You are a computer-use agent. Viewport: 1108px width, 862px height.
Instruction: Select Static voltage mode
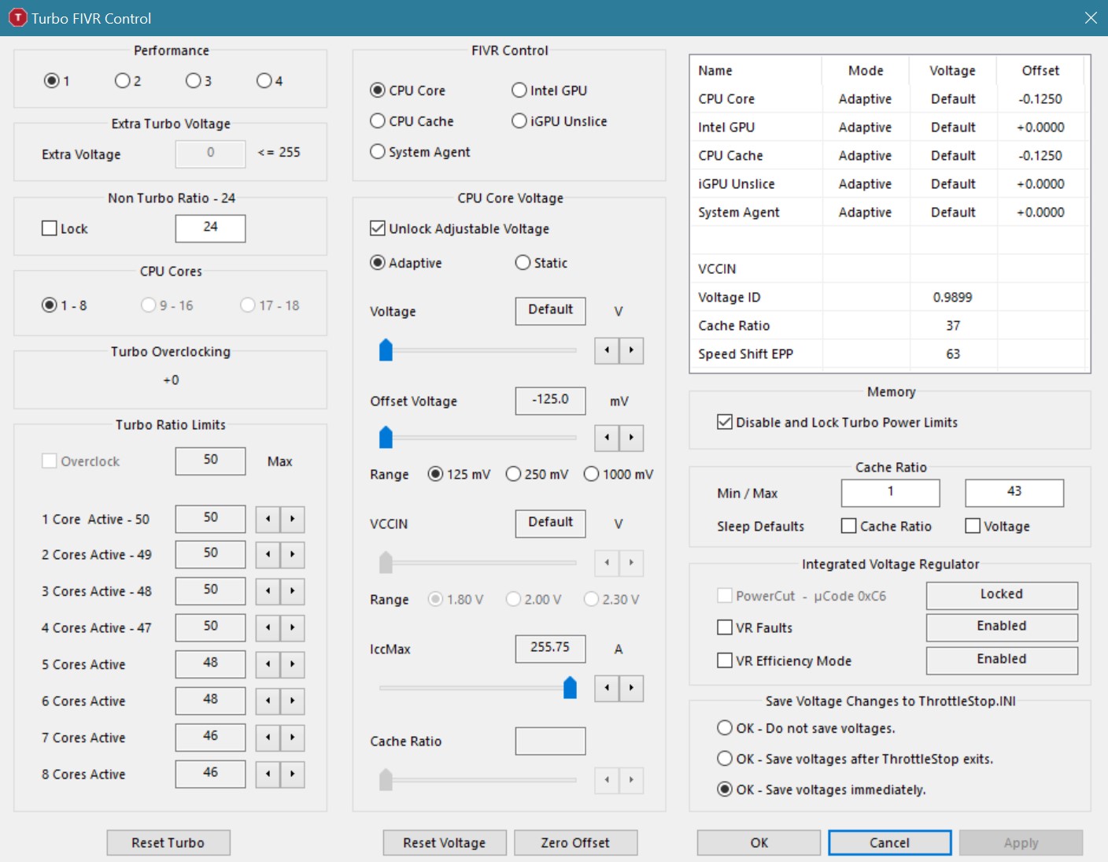click(x=523, y=263)
